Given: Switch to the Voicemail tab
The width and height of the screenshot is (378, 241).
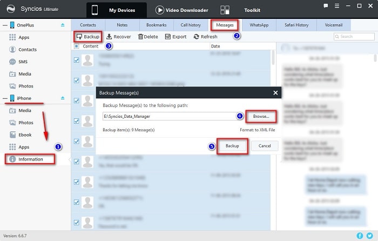Looking at the screenshot, I should pyautogui.click(x=333, y=25).
